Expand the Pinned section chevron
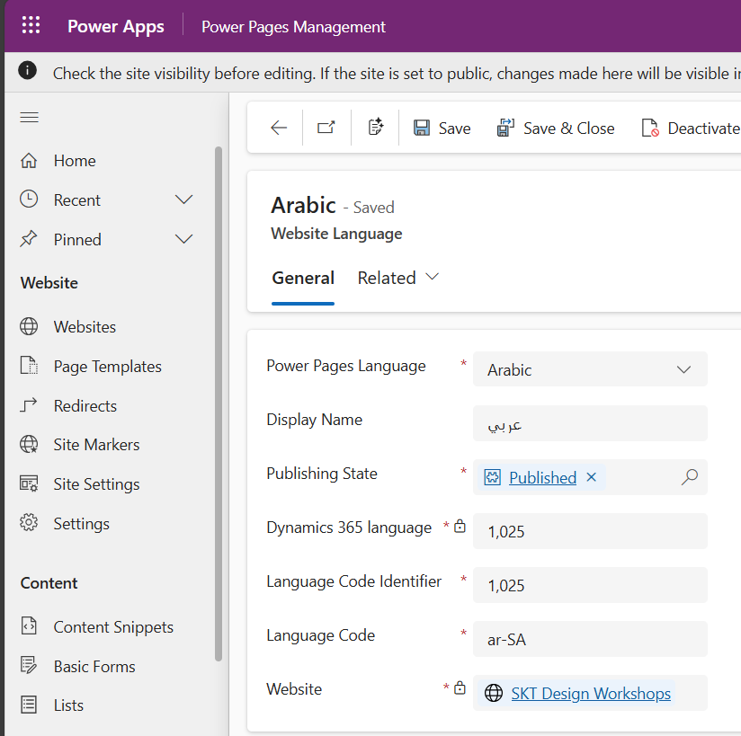The image size is (741, 736). [183, 239]
